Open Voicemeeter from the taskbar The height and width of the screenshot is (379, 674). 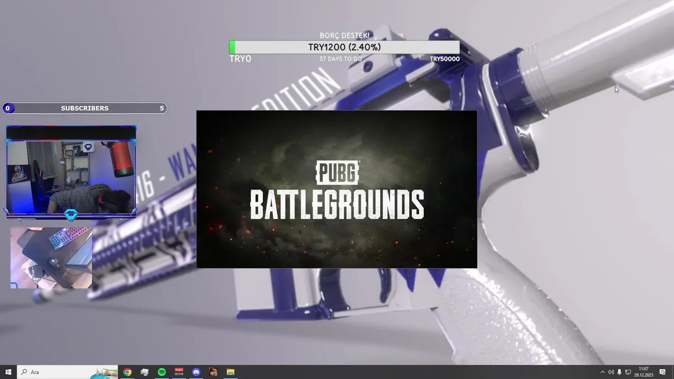click(179, 372)
